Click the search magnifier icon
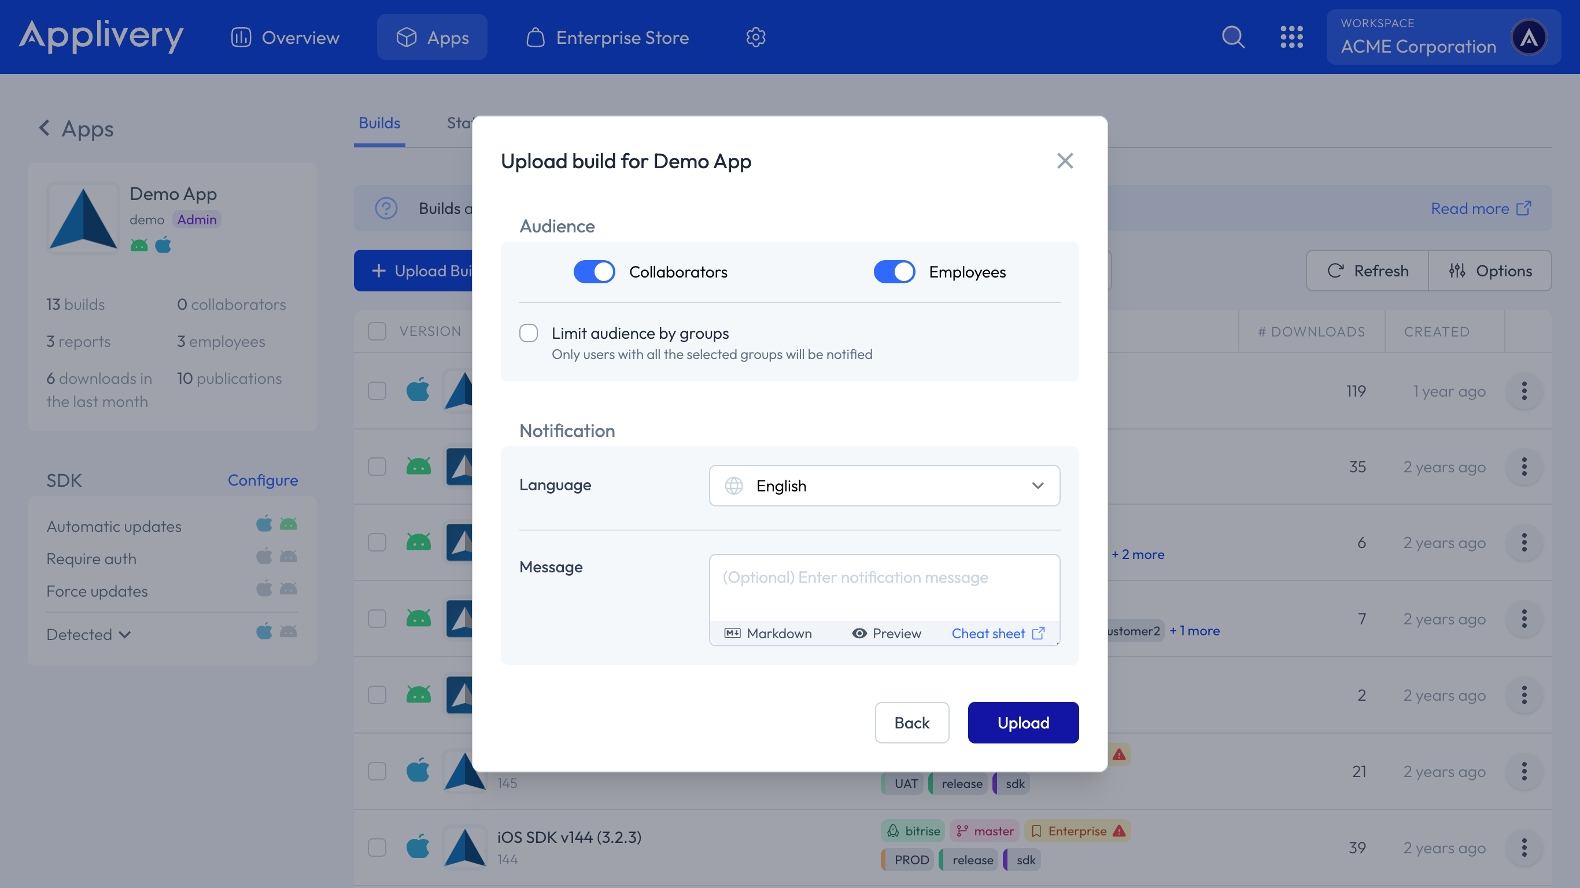Image resolution: width=1580 pixels, height=888 pixels. (x=1233, y=37)
